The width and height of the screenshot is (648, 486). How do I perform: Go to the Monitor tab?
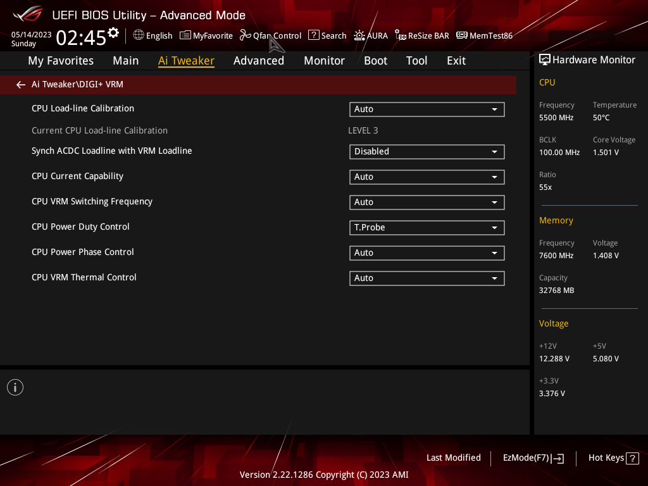[324, 61]
